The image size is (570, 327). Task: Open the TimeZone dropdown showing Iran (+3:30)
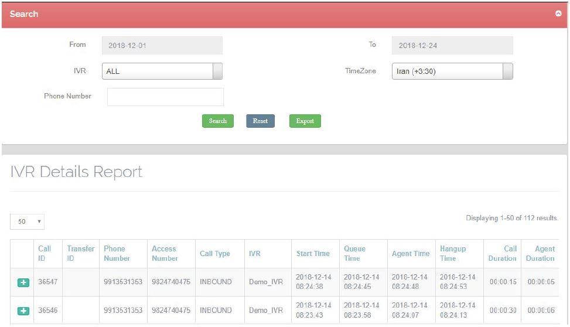click(452, 71)
